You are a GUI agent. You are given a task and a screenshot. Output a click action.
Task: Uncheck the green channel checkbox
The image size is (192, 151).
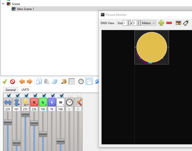44,95
